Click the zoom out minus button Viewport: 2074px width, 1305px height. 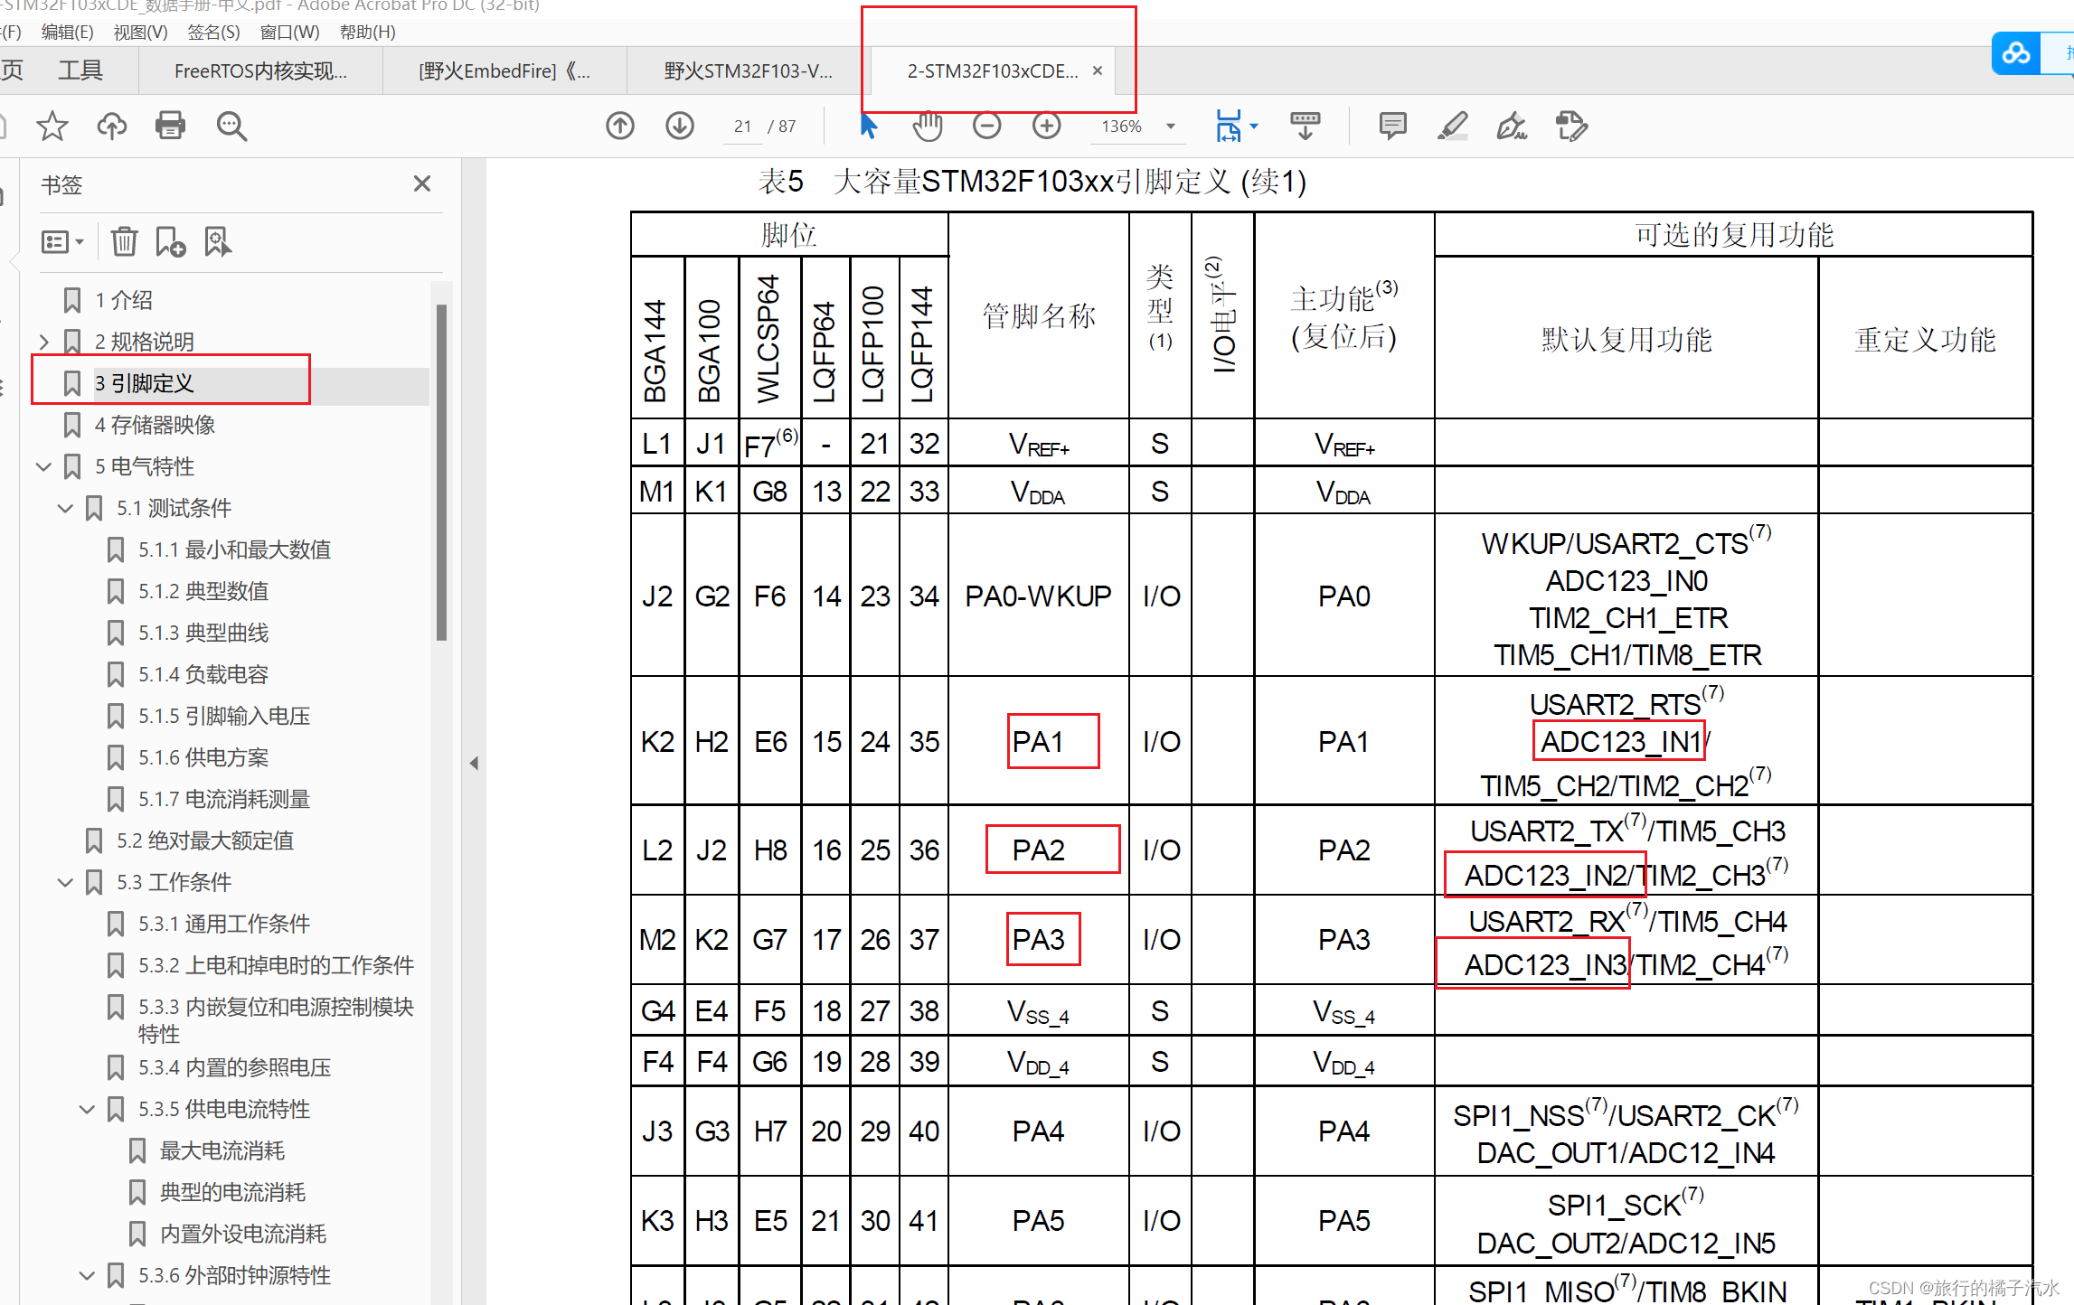pos(986,126)
